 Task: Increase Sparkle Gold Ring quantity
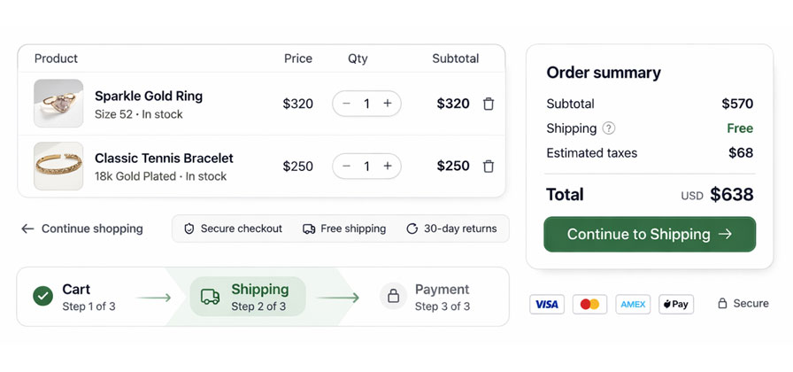pyautogui.click(x=388, y=104)
